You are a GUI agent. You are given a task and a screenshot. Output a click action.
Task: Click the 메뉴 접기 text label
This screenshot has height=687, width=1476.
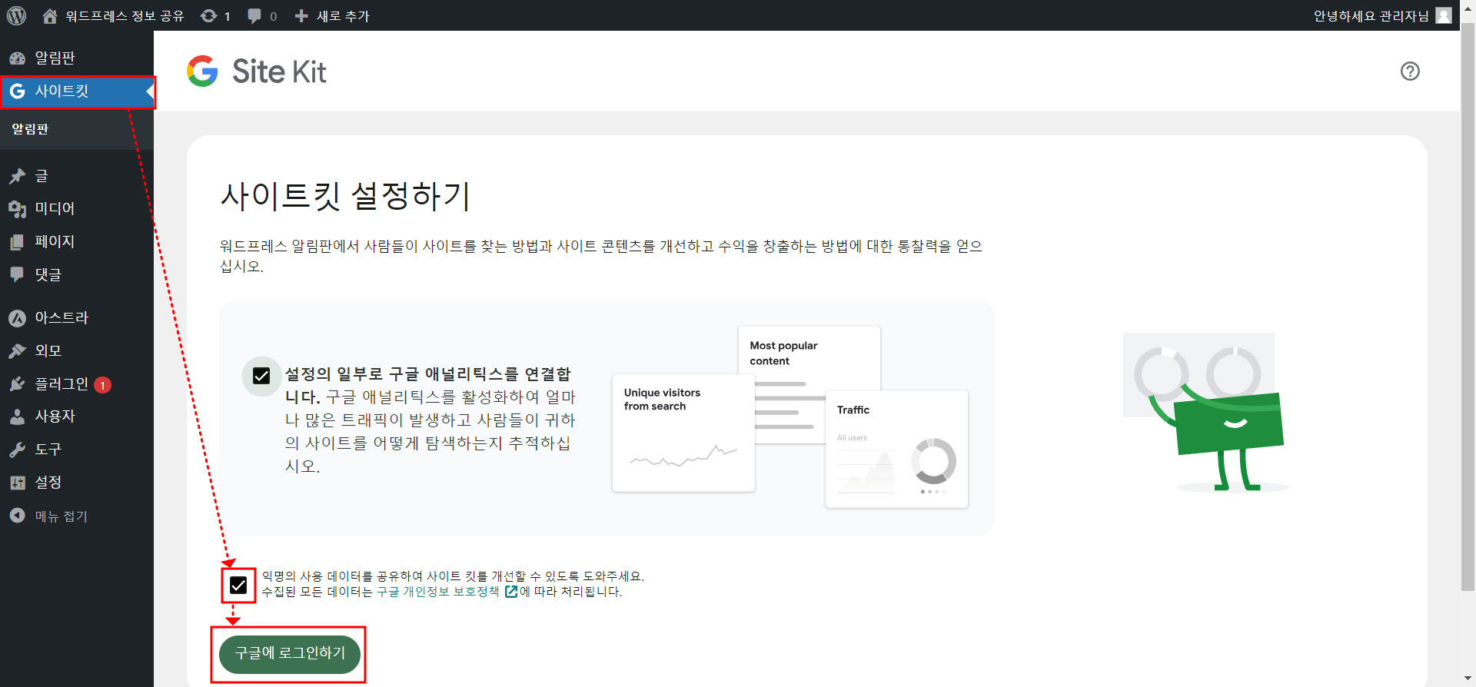pos(61,516)
